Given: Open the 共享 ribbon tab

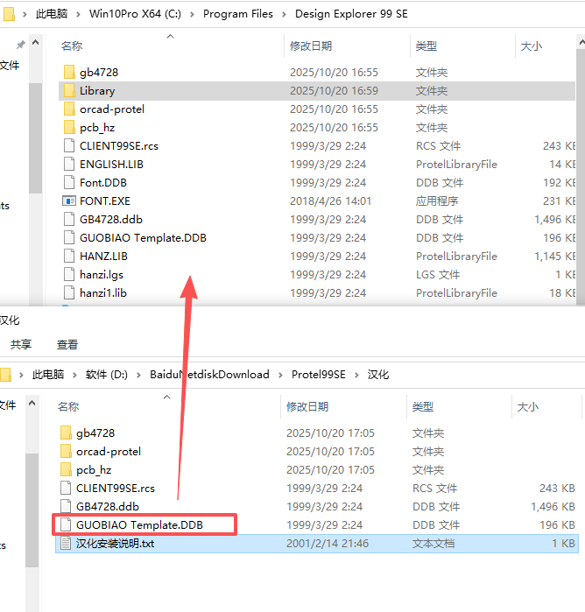Looking at the screenshot, I should 21,344.
